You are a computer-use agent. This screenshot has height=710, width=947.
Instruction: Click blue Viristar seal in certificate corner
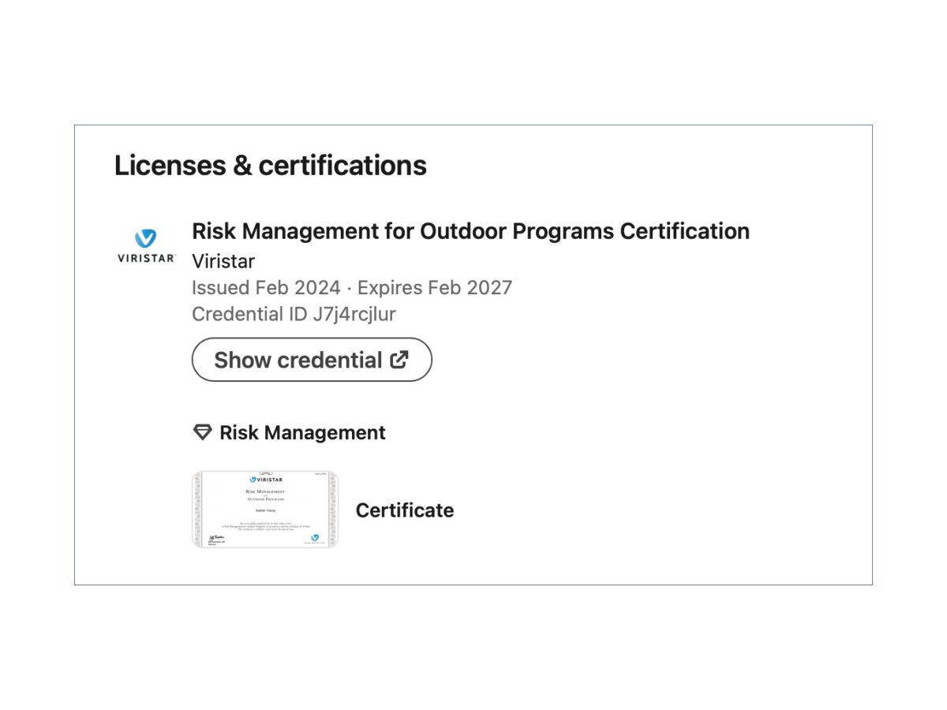click(315, 537)
